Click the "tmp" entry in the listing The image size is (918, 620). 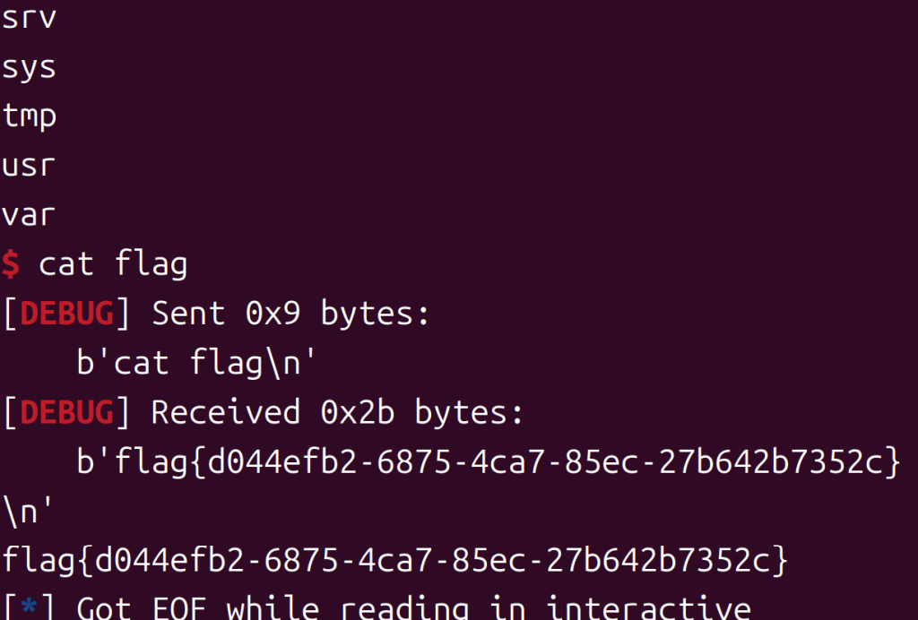click(x=29, y=116)
